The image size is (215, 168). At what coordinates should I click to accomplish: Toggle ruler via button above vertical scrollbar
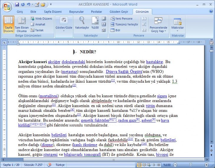pos(211,43)
